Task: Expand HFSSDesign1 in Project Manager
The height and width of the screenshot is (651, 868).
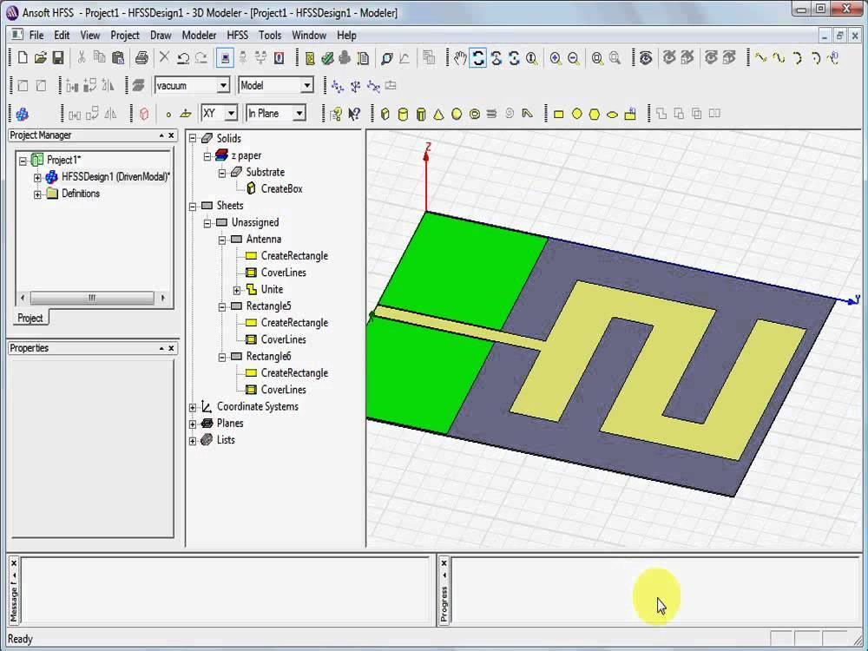Action: pyautogui.click(x=37, y=177)
